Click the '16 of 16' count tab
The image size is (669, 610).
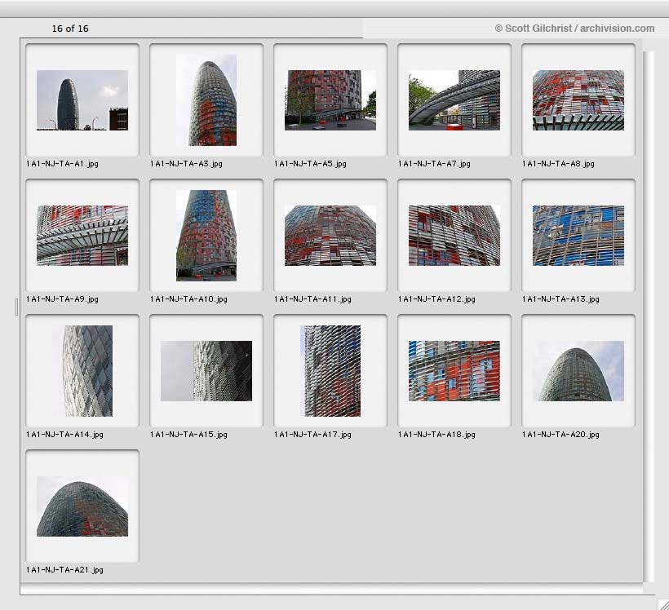point(70,29)
